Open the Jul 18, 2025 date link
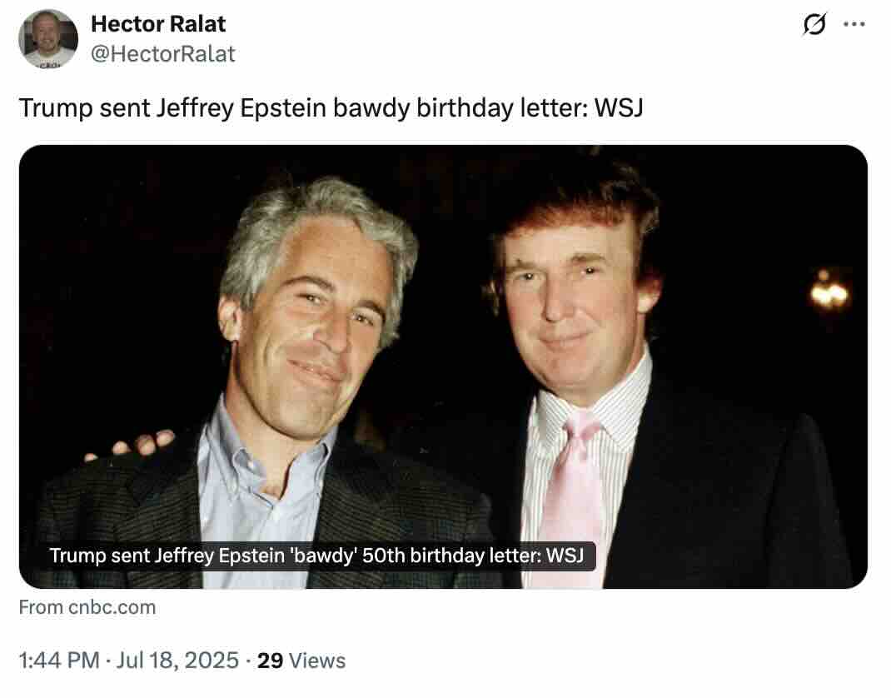 [x=178, y=661]
